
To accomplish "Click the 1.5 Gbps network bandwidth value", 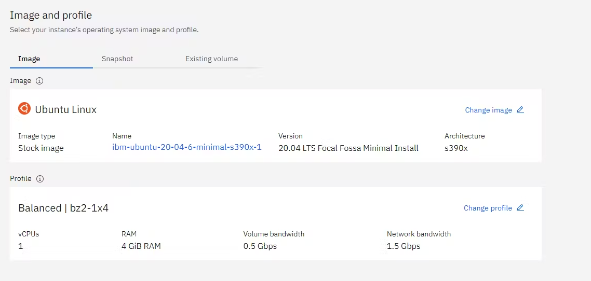I will (x=404, y=246).
